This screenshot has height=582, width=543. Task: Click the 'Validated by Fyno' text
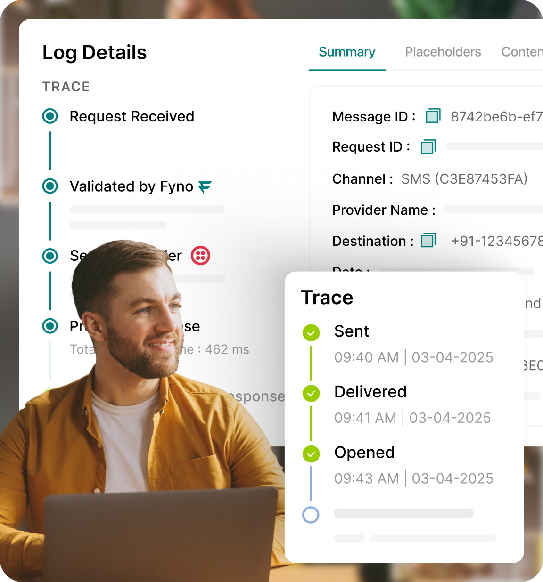point(132,186)
